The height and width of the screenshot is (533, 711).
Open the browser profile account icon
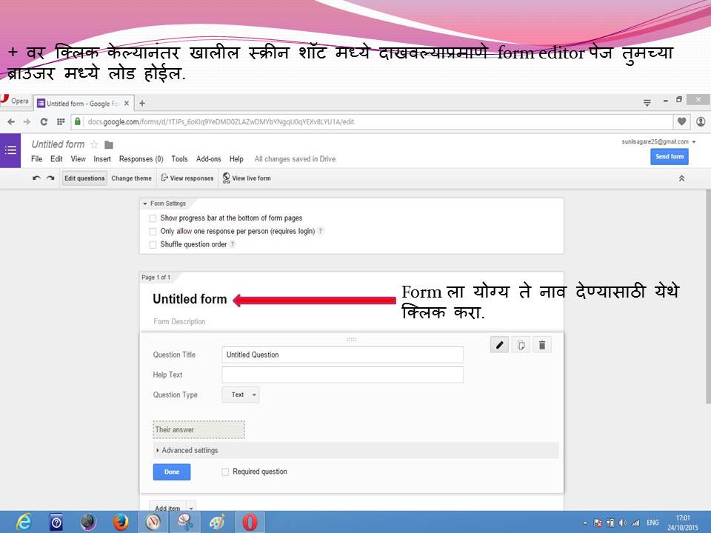point(701,121)
